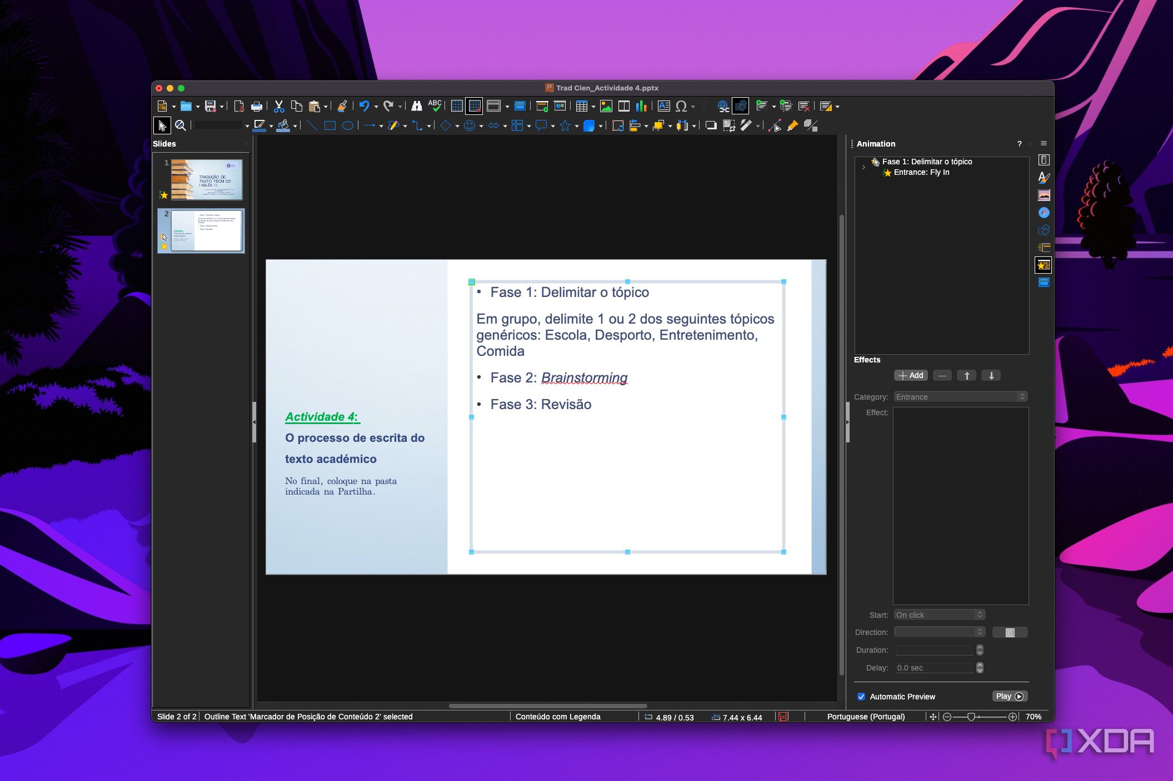
Task: Open the Special Character omega dropdown arrow
Action: tap(693, 107)
